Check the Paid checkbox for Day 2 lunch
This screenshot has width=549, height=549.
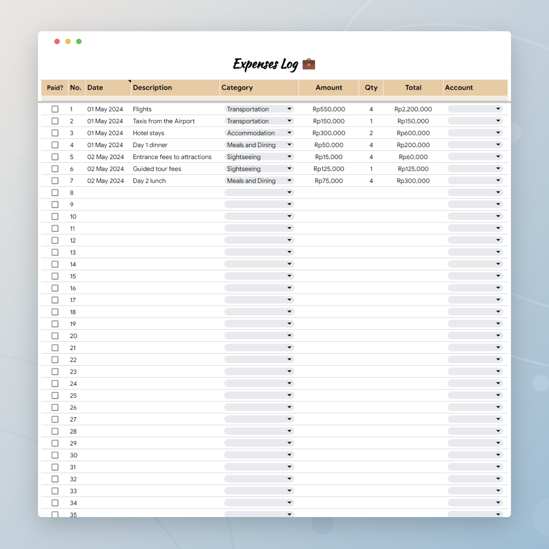click(55, 180)
